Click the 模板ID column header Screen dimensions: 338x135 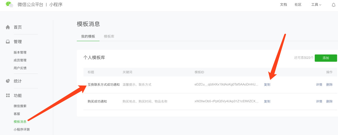(x=199, y=72)
